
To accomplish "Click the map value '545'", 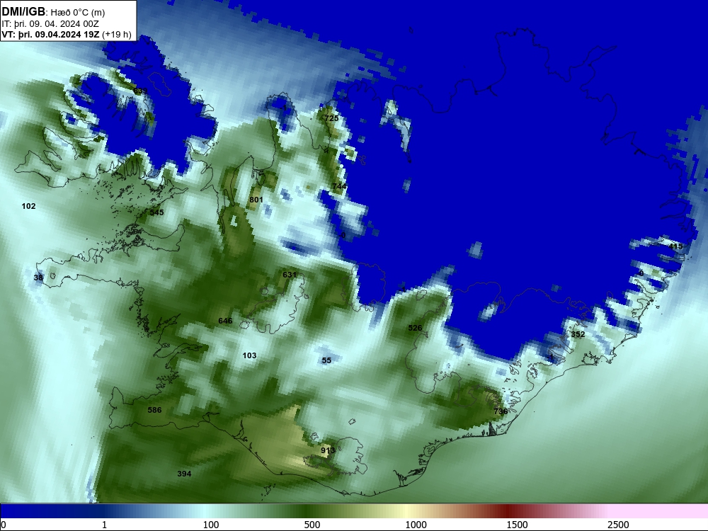I will pyautogui.click(x=156, y=212).
